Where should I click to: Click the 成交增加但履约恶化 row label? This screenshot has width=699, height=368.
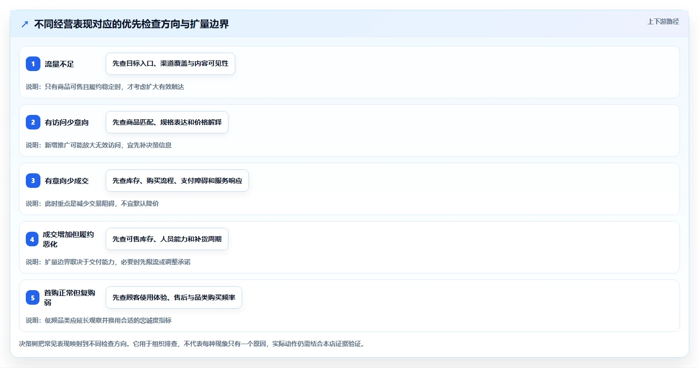point(69,239)
